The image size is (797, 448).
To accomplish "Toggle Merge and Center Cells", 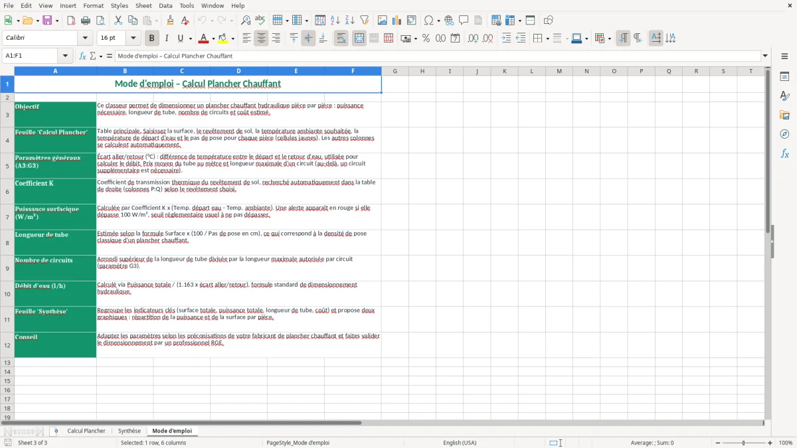I will click(359, 38).
